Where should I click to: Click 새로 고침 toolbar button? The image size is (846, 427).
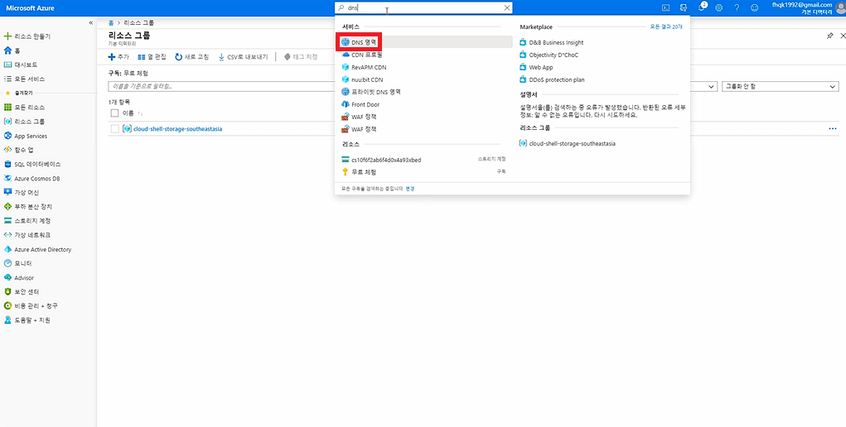pos(191,56)
